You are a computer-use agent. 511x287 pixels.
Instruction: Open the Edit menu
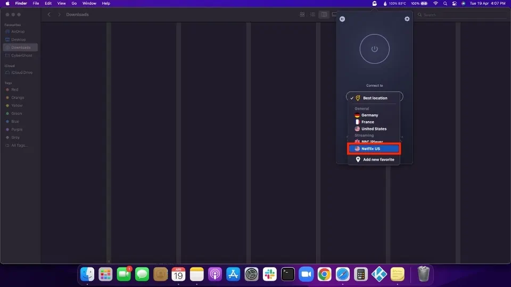(48, 4)
